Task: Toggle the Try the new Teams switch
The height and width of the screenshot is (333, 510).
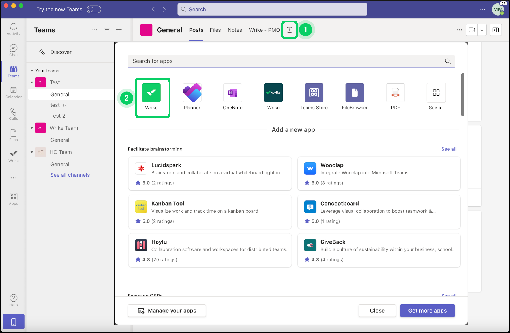Action: coord(94,9)
